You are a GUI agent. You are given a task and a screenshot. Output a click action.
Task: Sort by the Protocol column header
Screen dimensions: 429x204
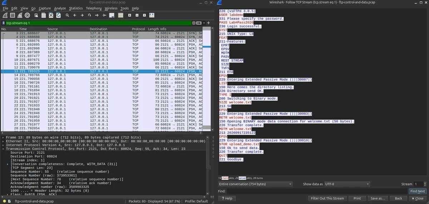(x=139, y=29)
